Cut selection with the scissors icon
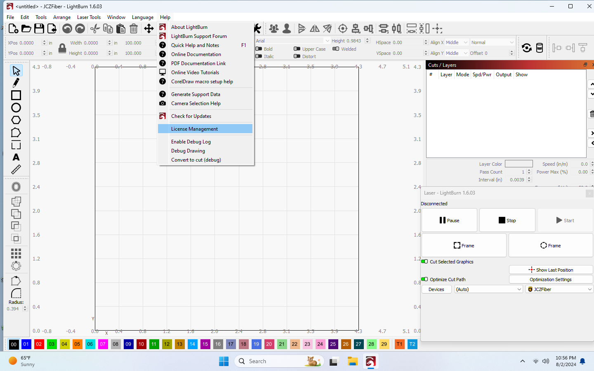The image size is (594, 371). 95,28
